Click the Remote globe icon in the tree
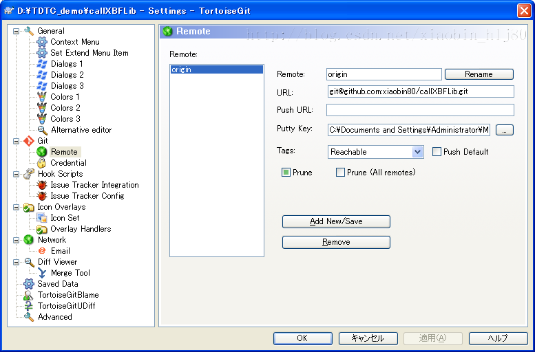 (41, 152)
